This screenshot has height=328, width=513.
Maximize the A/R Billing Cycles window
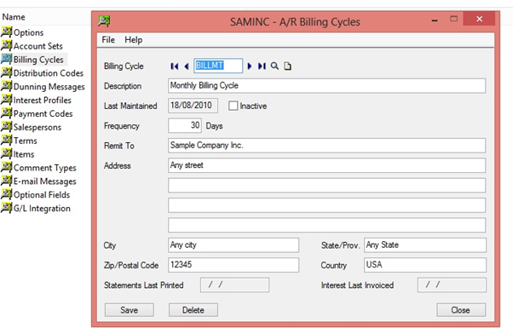tap(454, 19)
